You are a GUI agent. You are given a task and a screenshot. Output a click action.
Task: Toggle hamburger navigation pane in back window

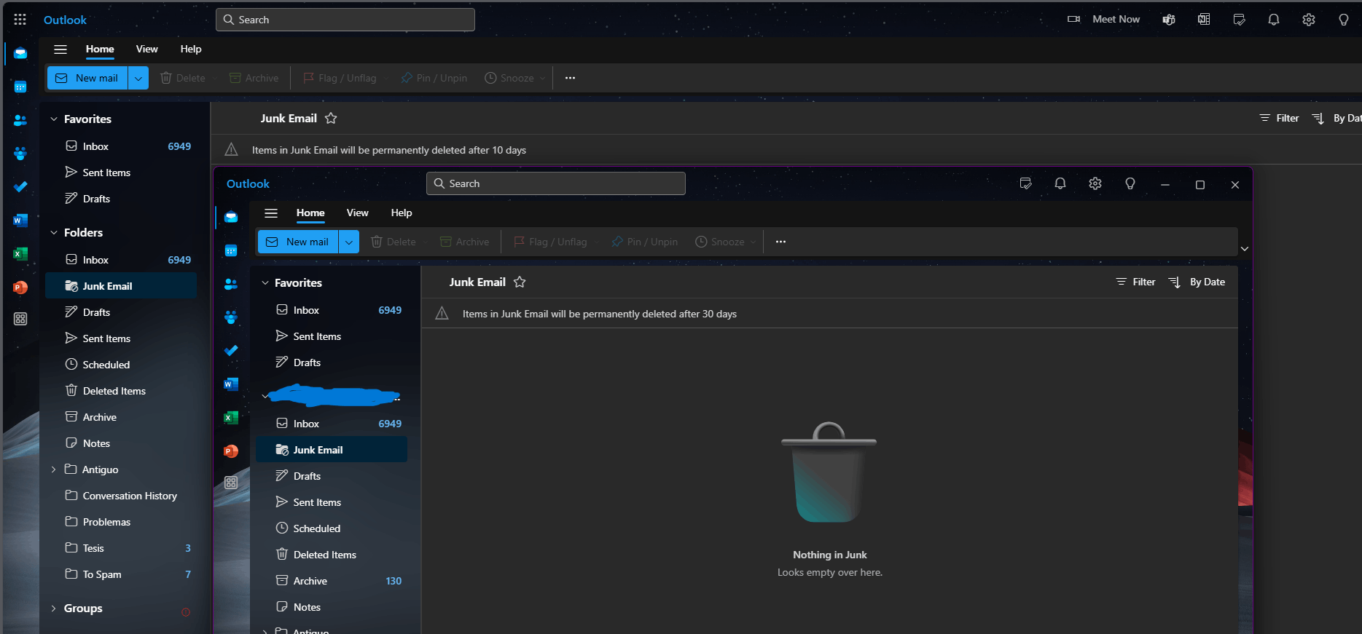[60, 49]
